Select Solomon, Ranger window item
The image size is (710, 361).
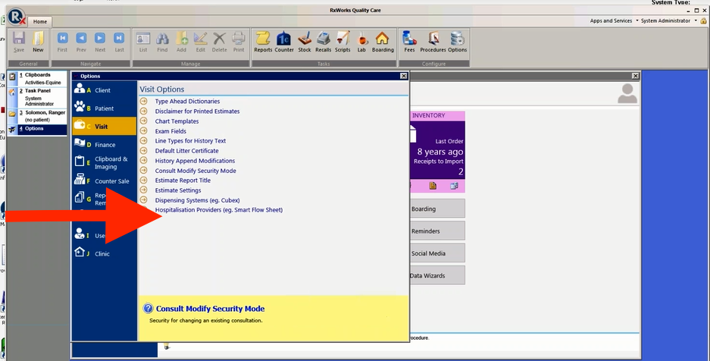(38, 116)
